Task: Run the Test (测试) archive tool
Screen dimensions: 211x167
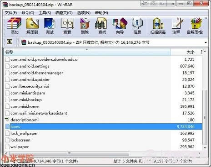Action: (x=50, y=26)
